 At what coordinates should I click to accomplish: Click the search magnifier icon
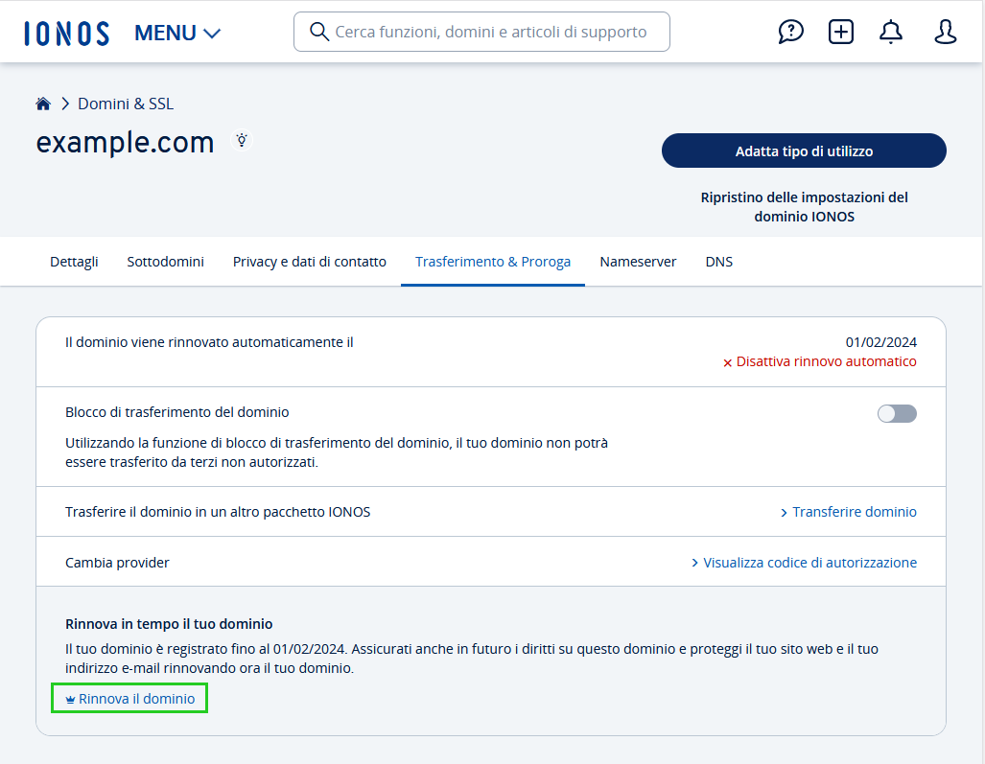319,32
